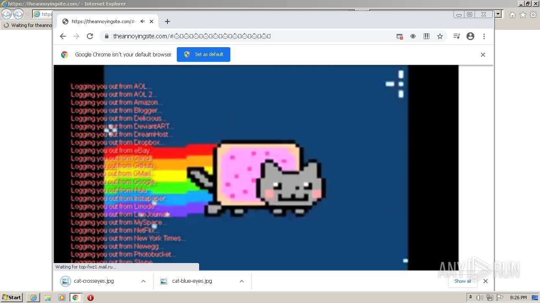Select the theannoyingsite.com Chrome tab
The width and height of the screenshot is (540, 303).
coord(107,21)
